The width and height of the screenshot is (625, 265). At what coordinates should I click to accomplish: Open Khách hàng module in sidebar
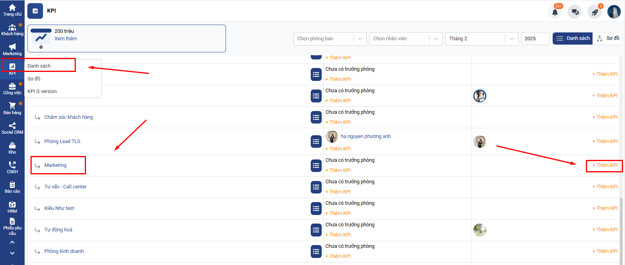point(12,30)
